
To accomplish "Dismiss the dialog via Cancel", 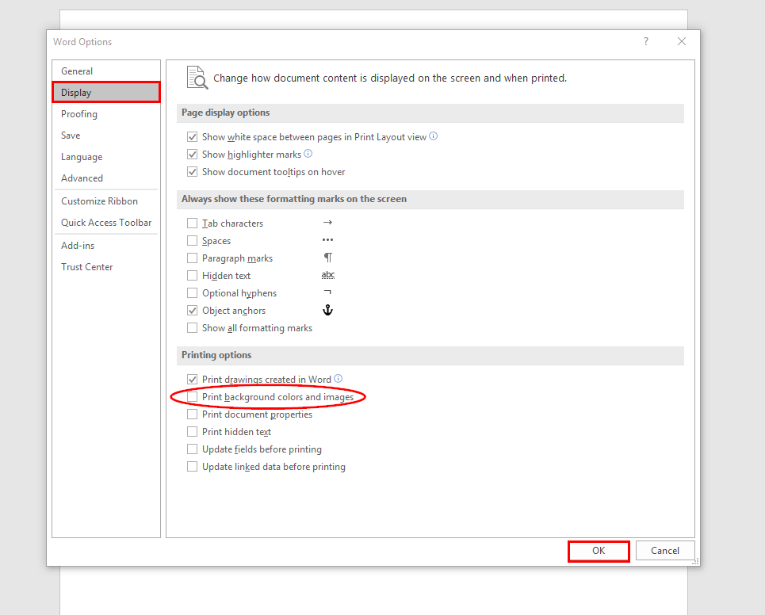I will (665, 550).
